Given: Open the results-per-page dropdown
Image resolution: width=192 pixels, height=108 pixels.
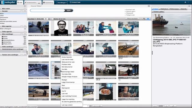Looking at the screenshot, I should pos(49,19).
